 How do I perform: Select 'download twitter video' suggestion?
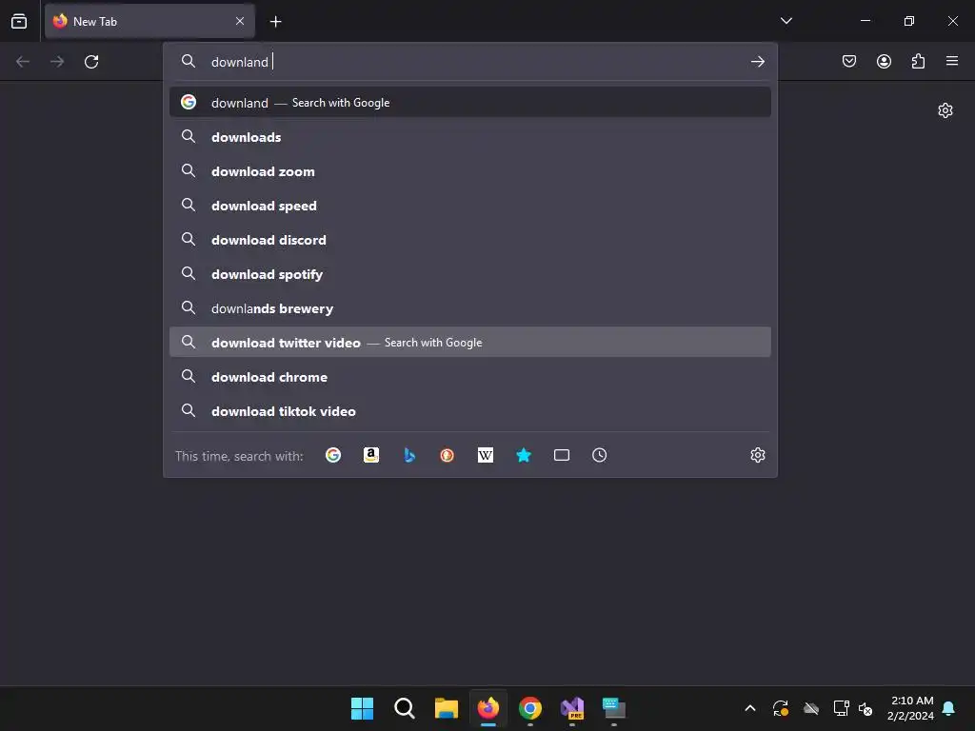point(470,342)
